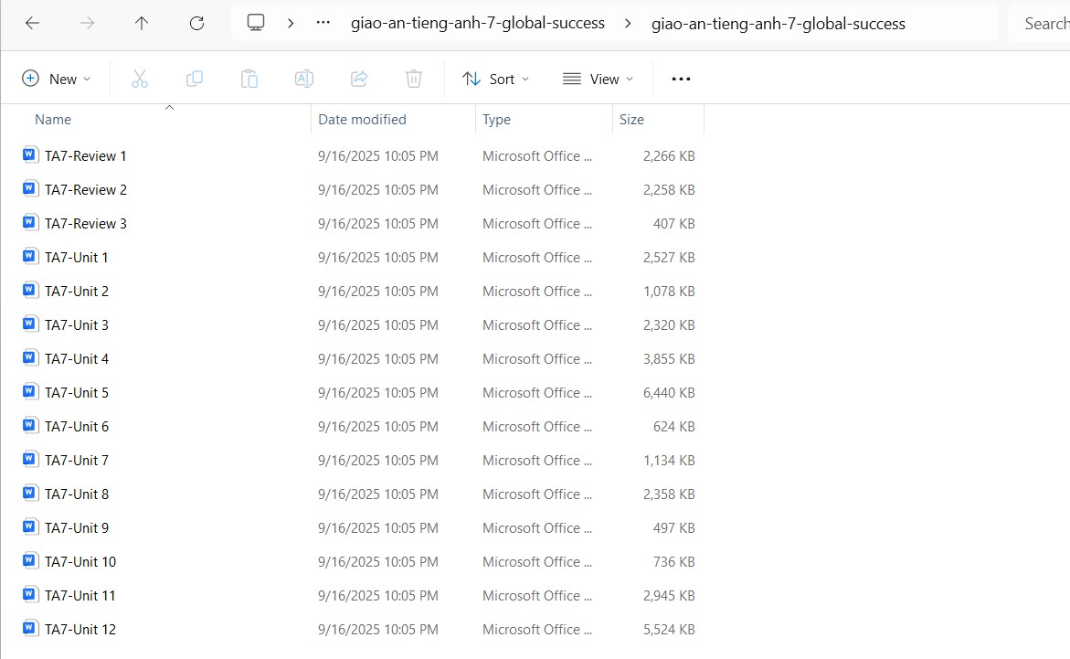Click the Delete trash icon
This screenshot has height=659, width=1070.
[414, 79]
